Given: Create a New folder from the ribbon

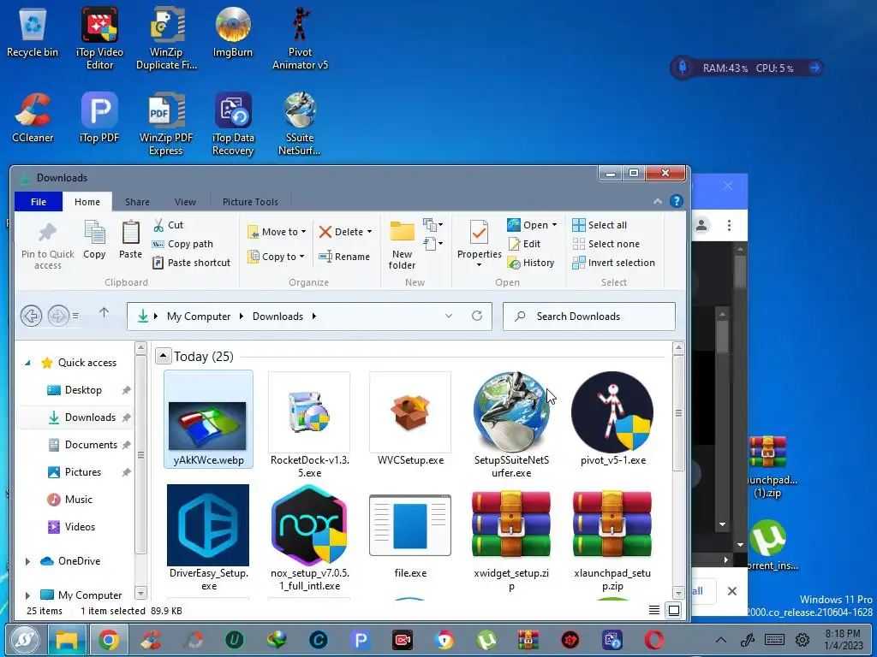Looking at the screenshot, I should pyautogui.click(x=403, y=245).
